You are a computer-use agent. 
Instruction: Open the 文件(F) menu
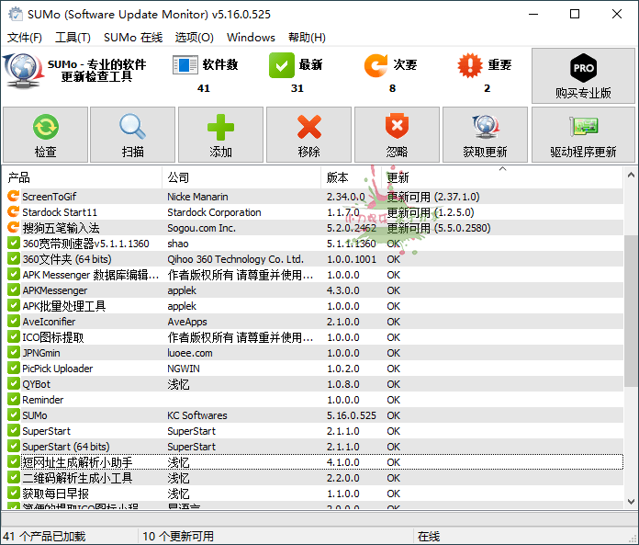point(25,38)
